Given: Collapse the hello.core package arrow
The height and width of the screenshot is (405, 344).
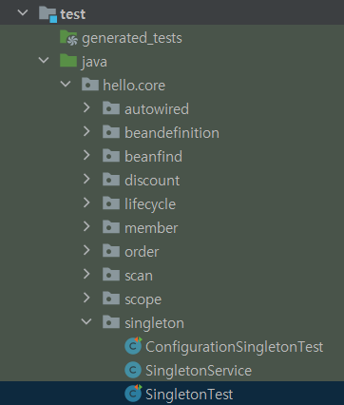Looking at the screenshot, I should [x=66, y=84].
